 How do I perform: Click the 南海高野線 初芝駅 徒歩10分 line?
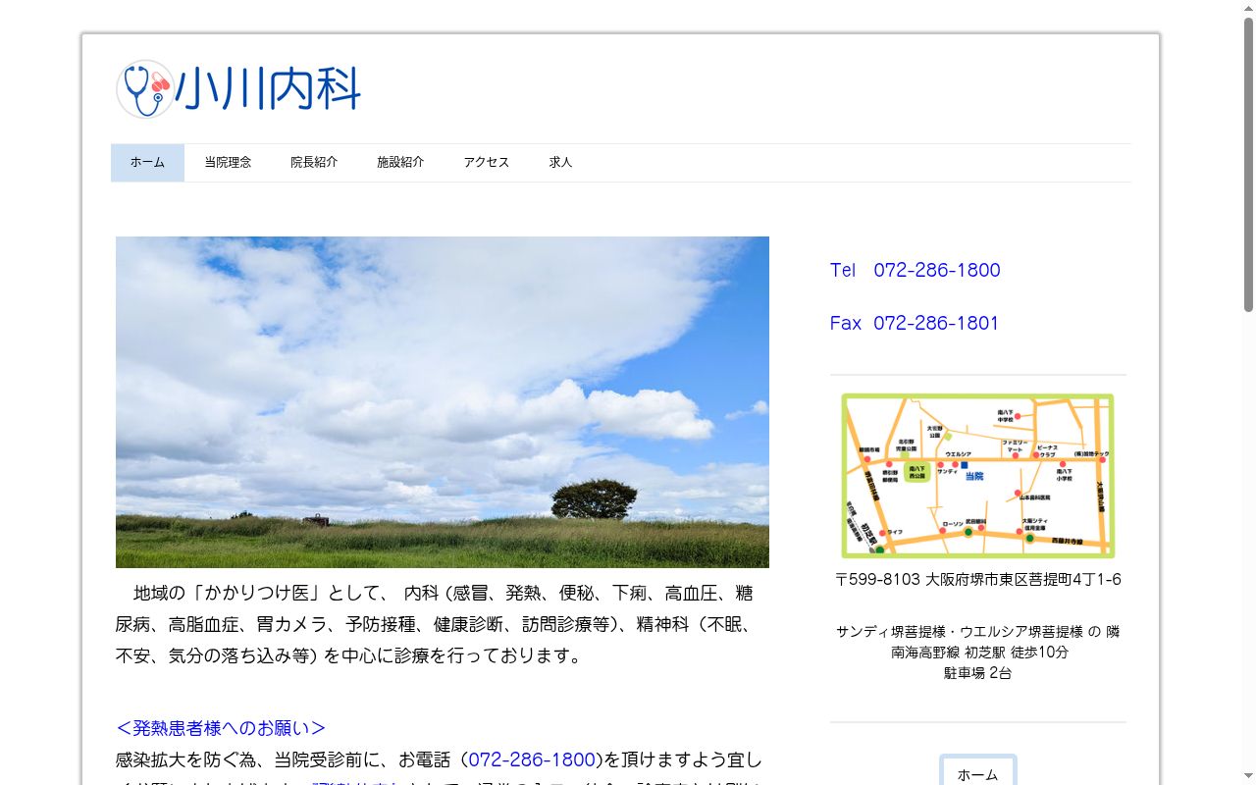tap(979, 652)
